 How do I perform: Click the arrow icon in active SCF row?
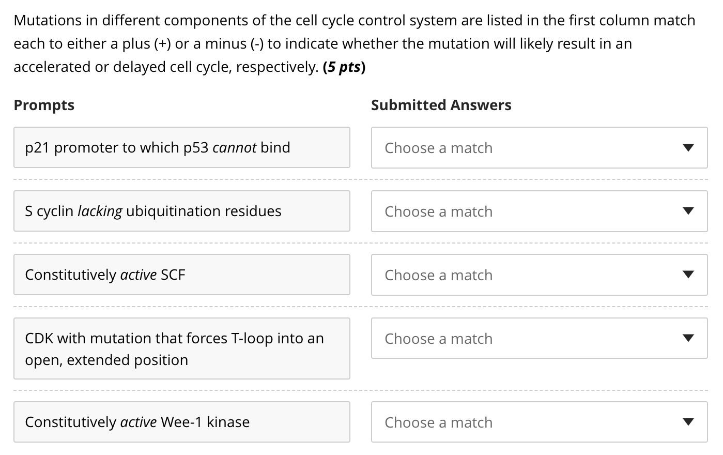pos(688,275)
